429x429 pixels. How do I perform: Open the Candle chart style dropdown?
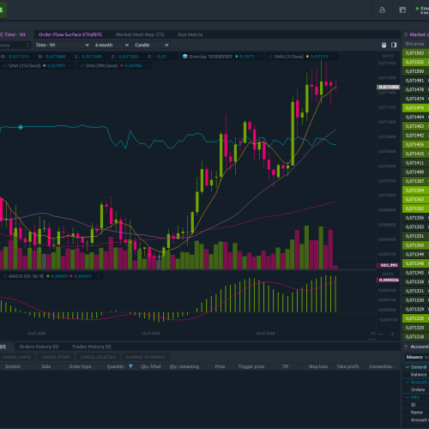(x=152, y=45)
